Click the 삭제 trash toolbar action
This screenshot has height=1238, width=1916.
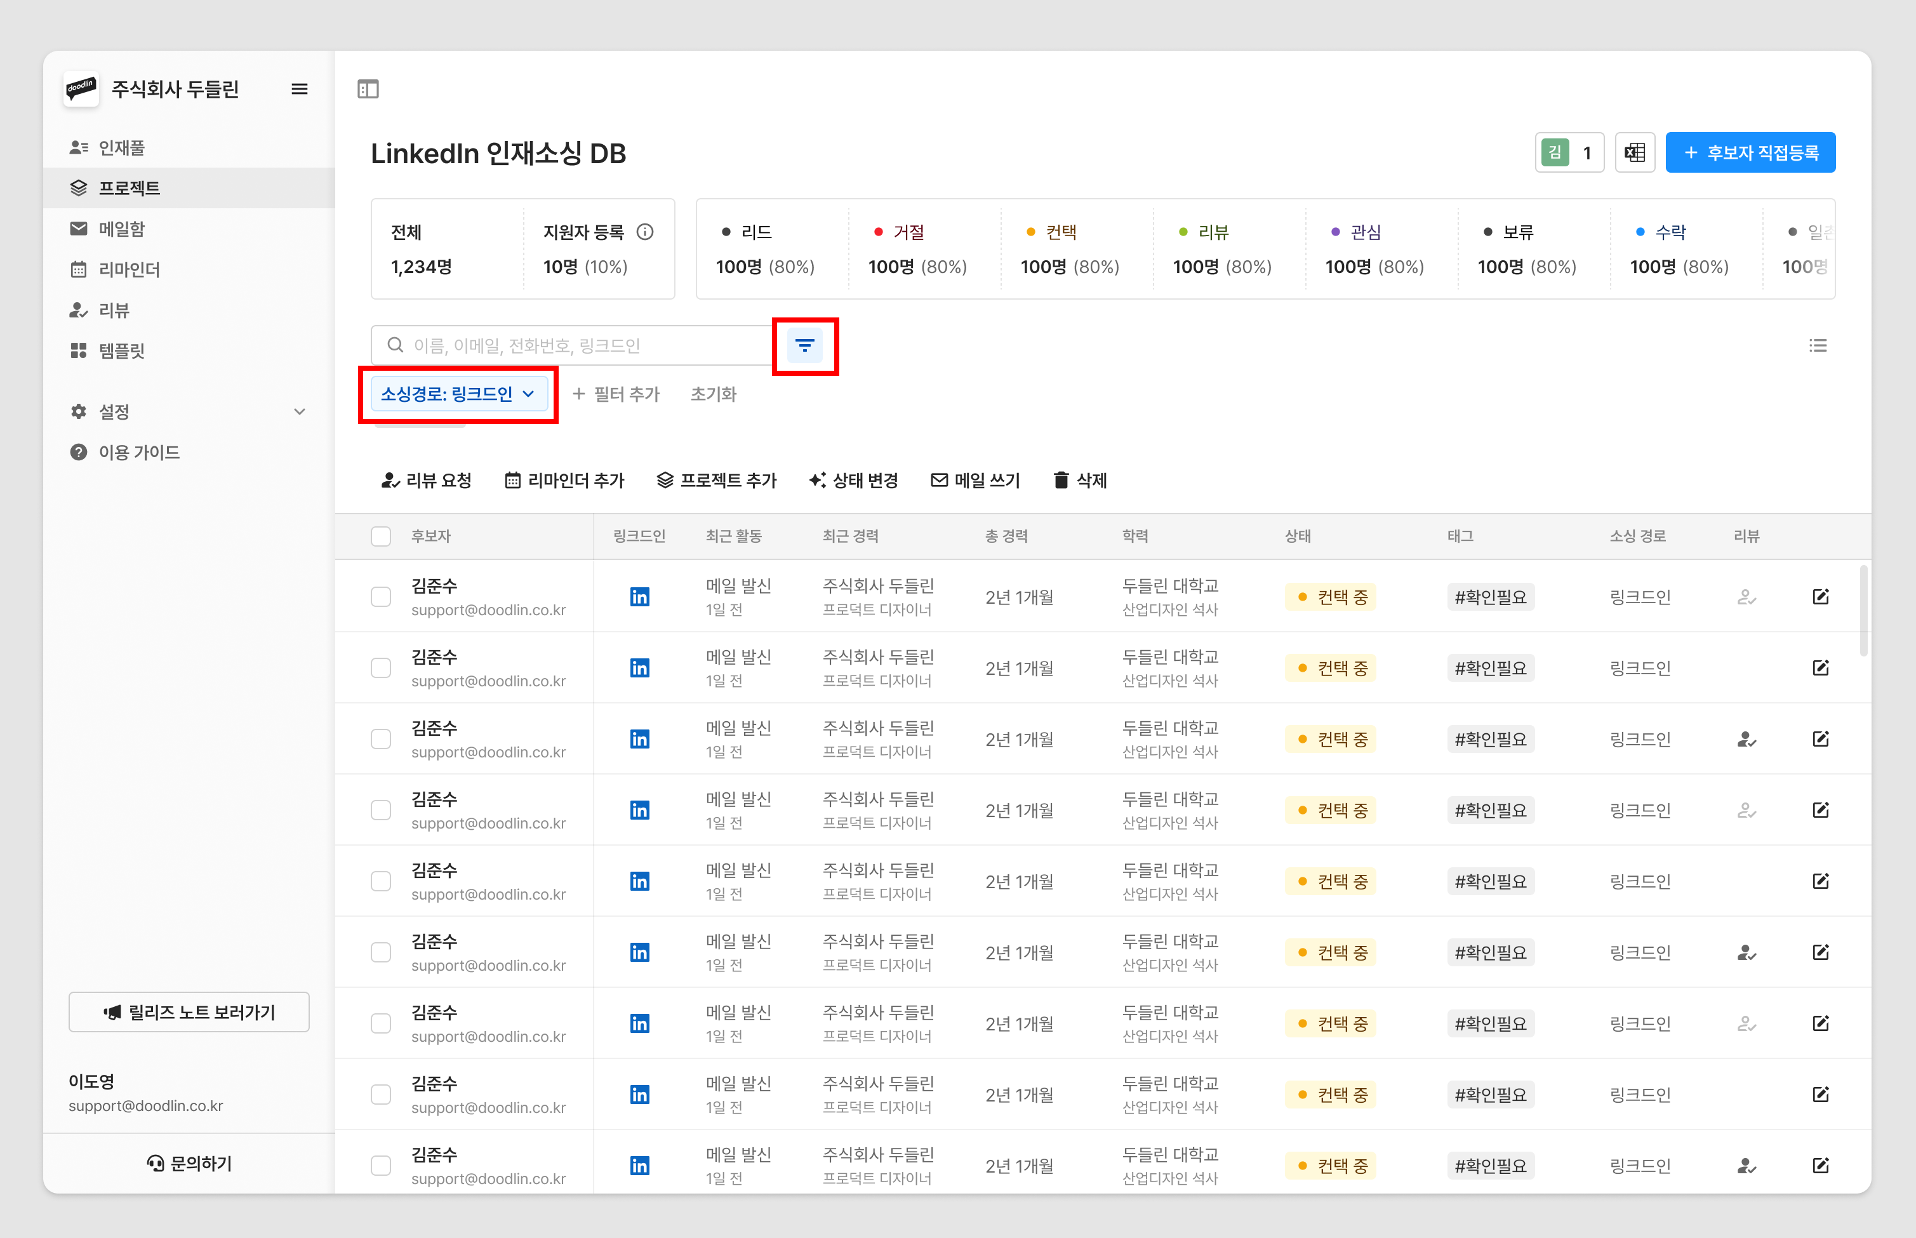point(1079,481)
